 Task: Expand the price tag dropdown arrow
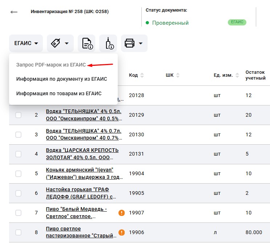point(67,43)
